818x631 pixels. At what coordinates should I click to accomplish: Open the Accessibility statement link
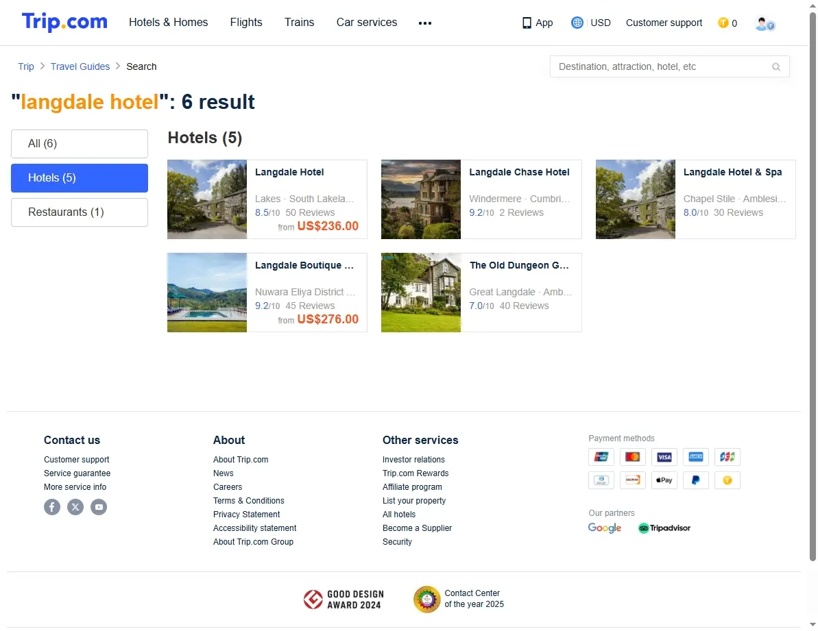pyautogui.click(x=254, y=528)
